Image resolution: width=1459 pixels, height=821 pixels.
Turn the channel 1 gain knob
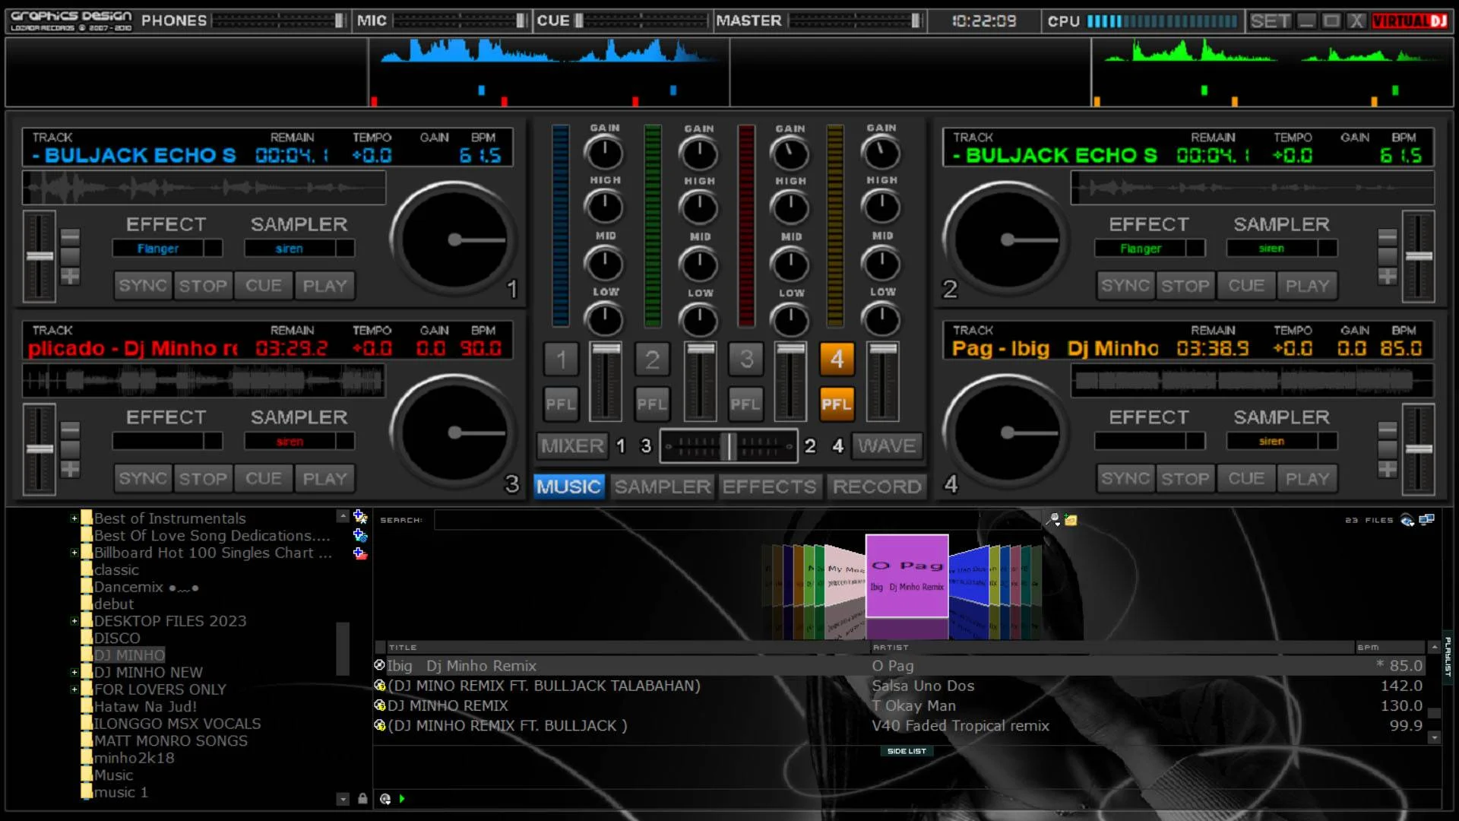tap(605, 154)
